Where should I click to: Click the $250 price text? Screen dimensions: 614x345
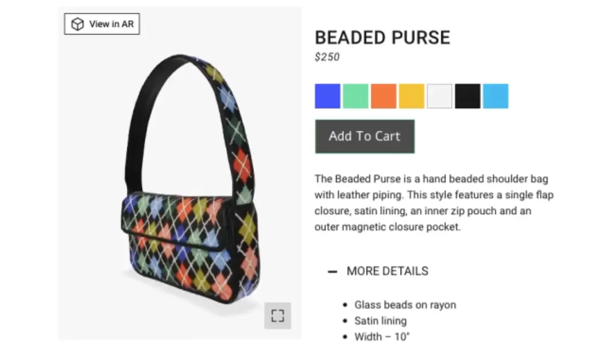[x=327, y=57]
